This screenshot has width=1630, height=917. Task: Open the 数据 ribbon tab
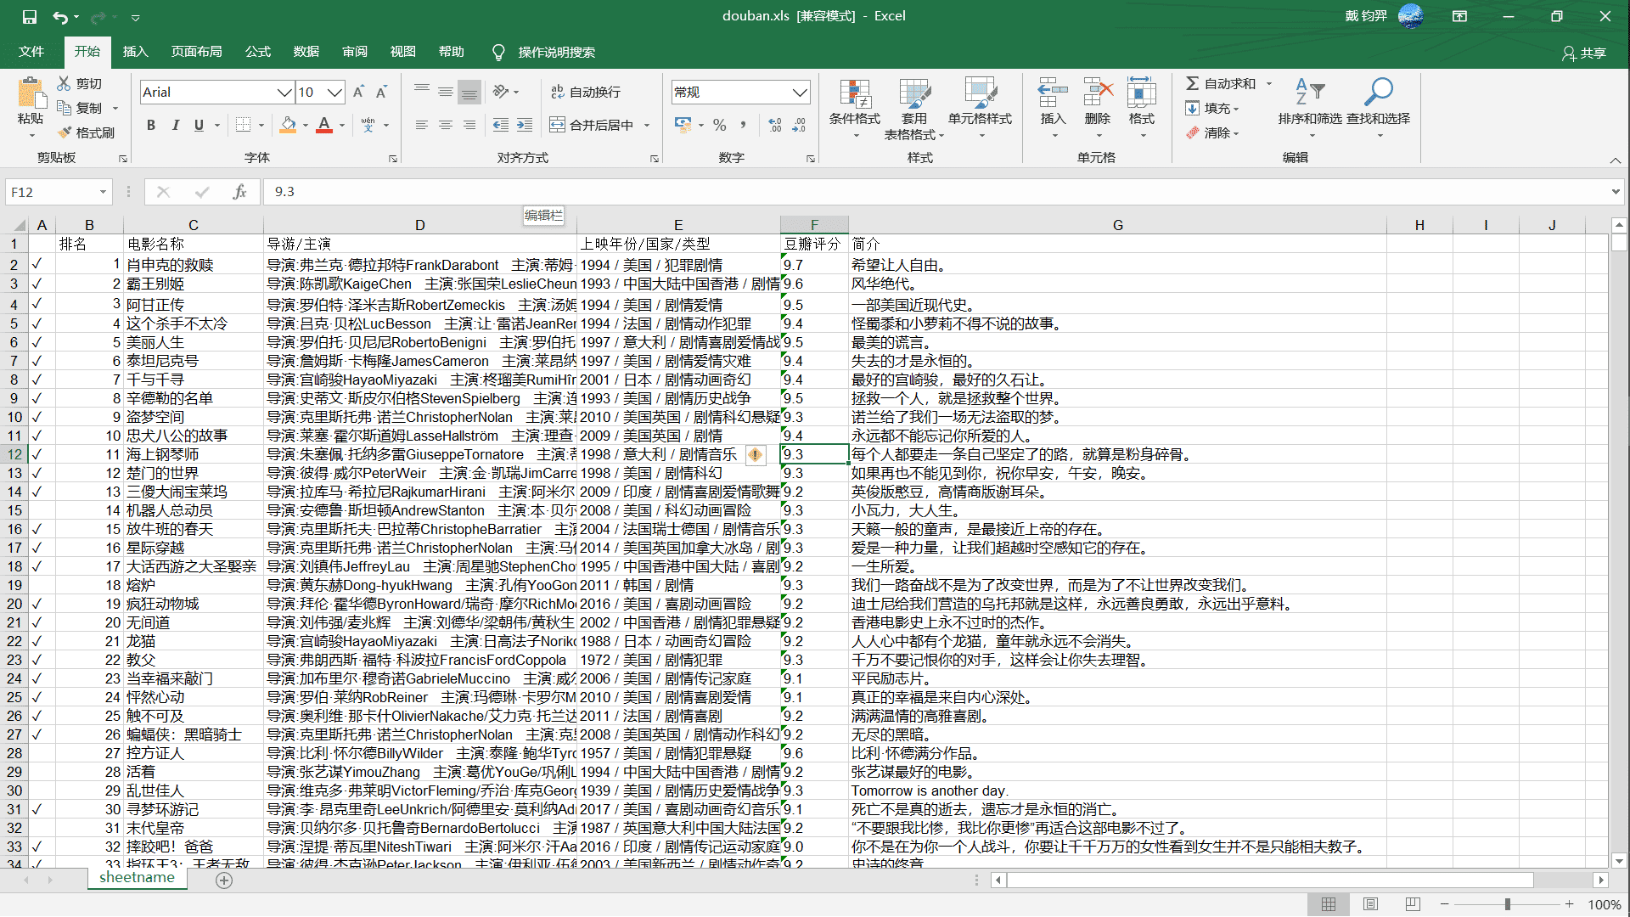[306, 52]
